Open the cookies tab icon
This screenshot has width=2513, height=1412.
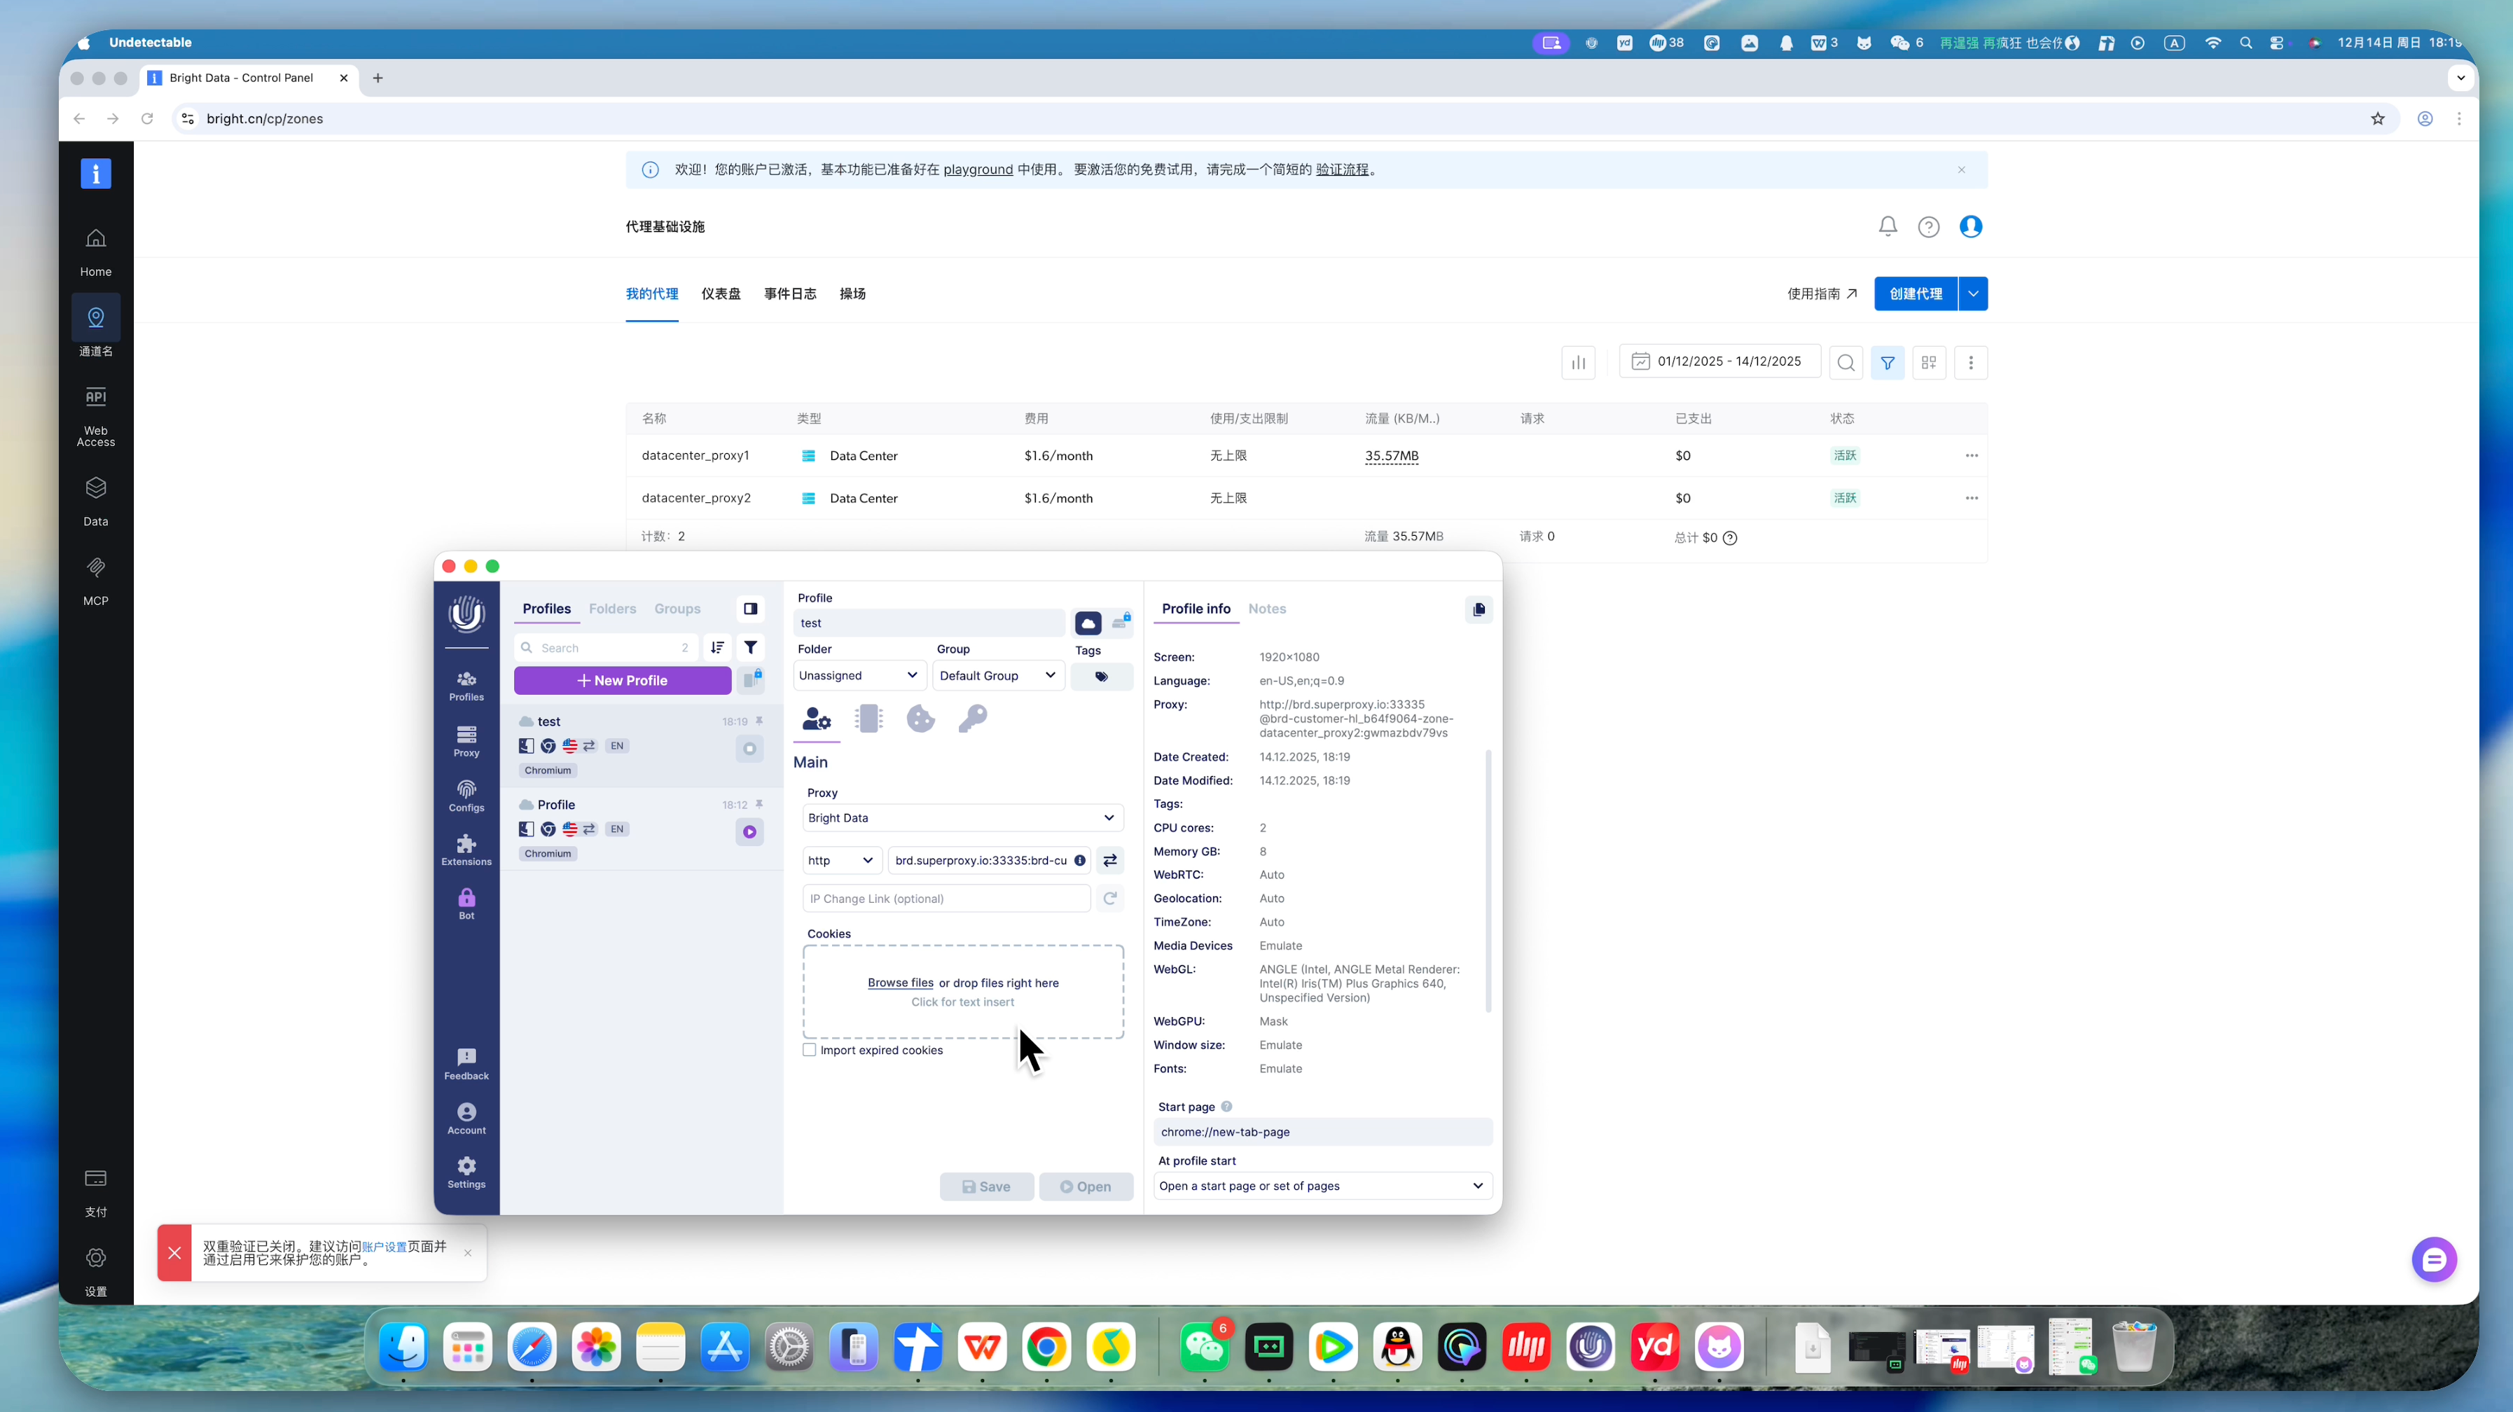[x=920, y=719]
